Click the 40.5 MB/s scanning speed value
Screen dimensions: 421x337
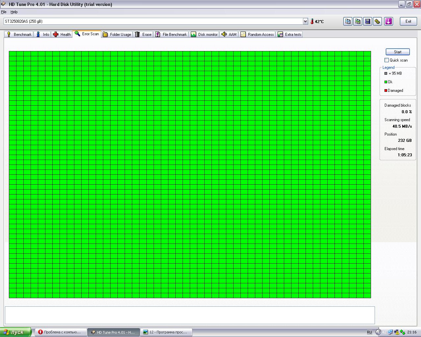pyautogui.click(x=402, y=126)
